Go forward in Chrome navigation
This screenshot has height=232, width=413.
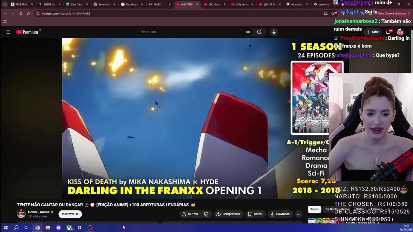[x=13, y=14]
